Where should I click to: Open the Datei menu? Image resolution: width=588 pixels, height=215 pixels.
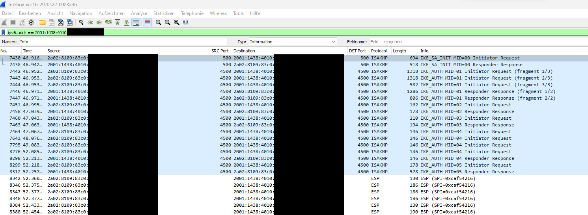7,13
